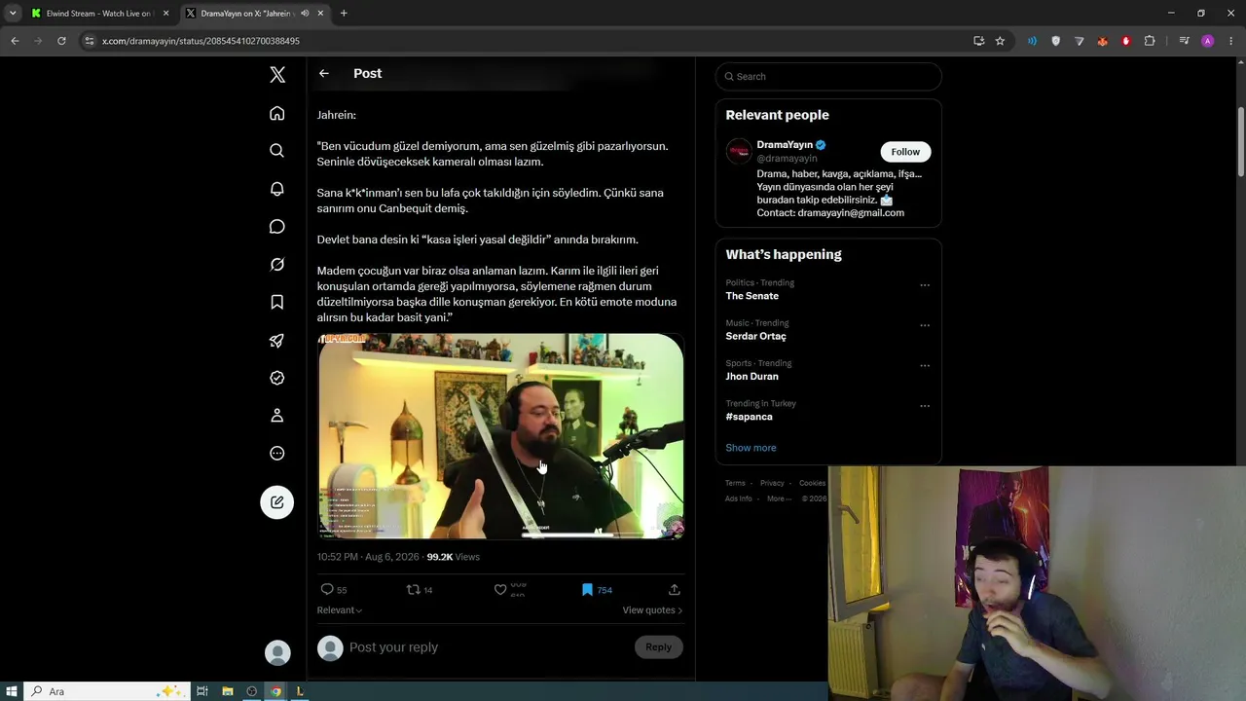Share the post

(675, 590)
